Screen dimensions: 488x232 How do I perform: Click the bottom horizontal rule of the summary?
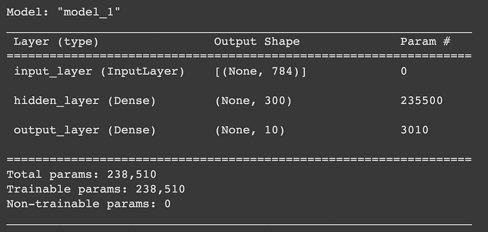click(239, 224)
